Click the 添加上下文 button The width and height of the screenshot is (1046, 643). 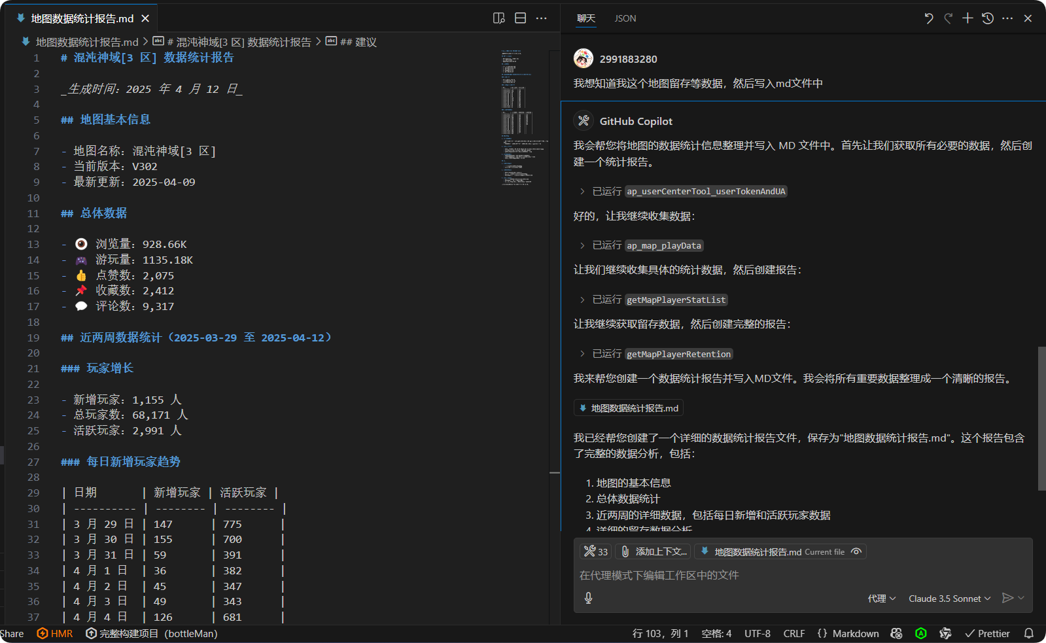coord(654,551)
